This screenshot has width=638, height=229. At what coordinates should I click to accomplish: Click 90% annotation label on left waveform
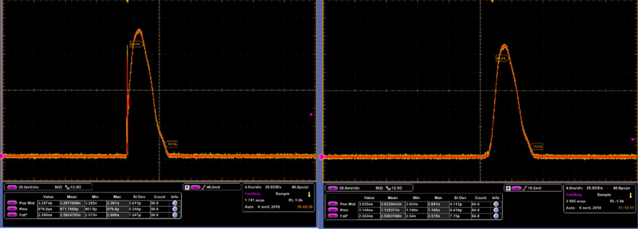click(136, 44)
